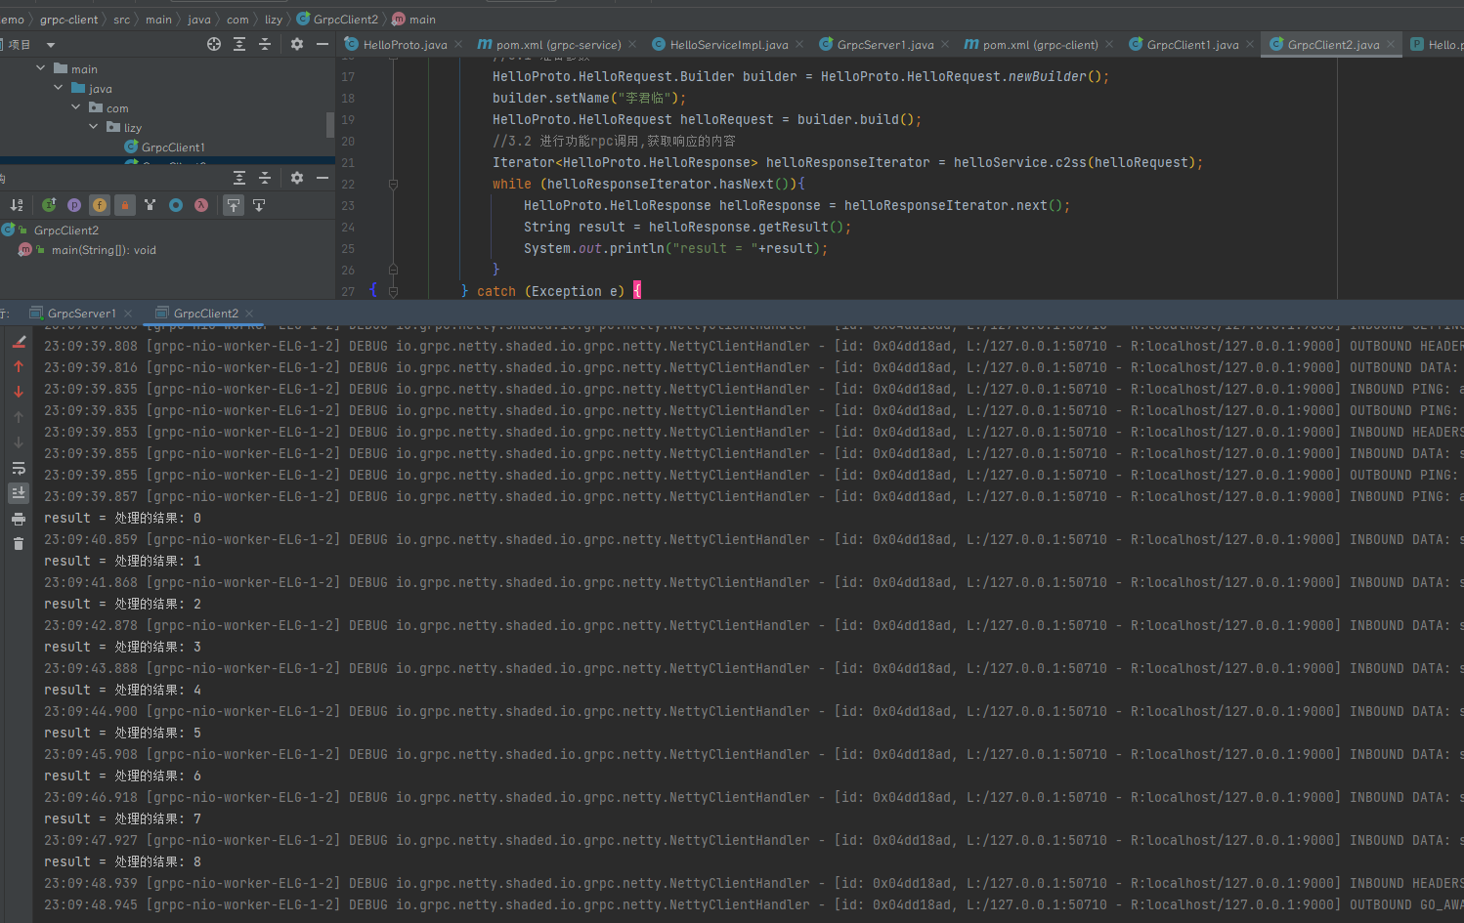
Task: Jump down with red down arrow in console
Action: point(19,392)
